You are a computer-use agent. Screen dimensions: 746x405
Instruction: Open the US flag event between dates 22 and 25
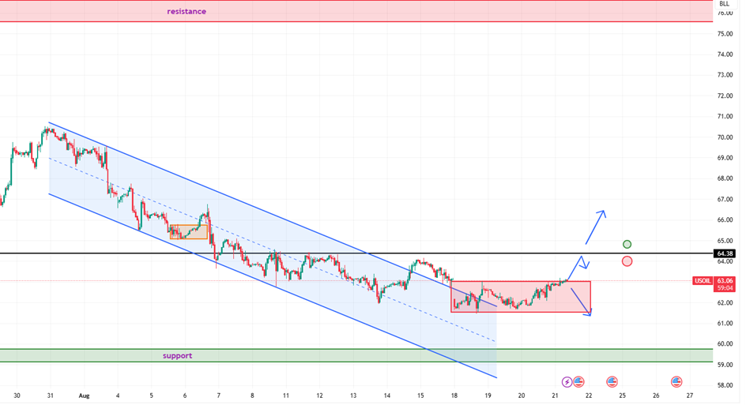[612, 381]
